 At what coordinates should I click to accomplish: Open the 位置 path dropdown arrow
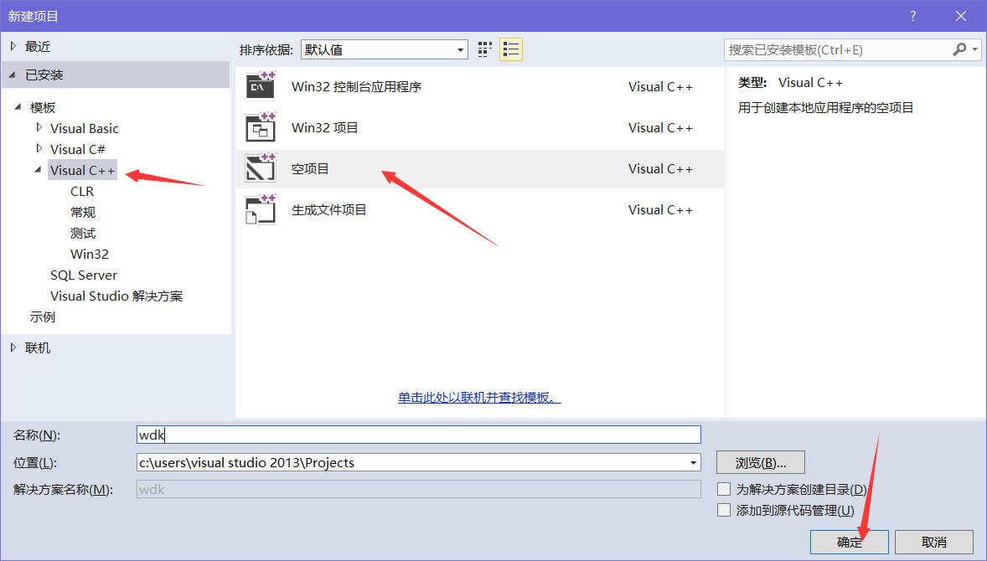(693, 463)
